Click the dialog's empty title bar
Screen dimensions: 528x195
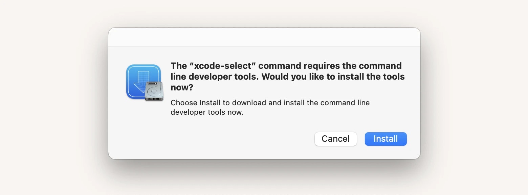pyautogui.click(x=264, y=37)
